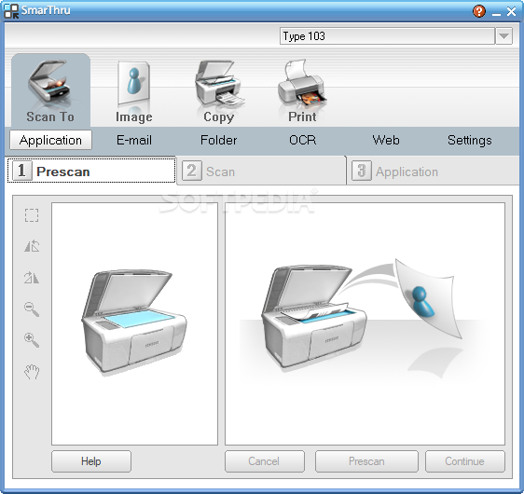Select the Scan To mode icon
The height and width of the screenshot is (494, 524).
50,90
